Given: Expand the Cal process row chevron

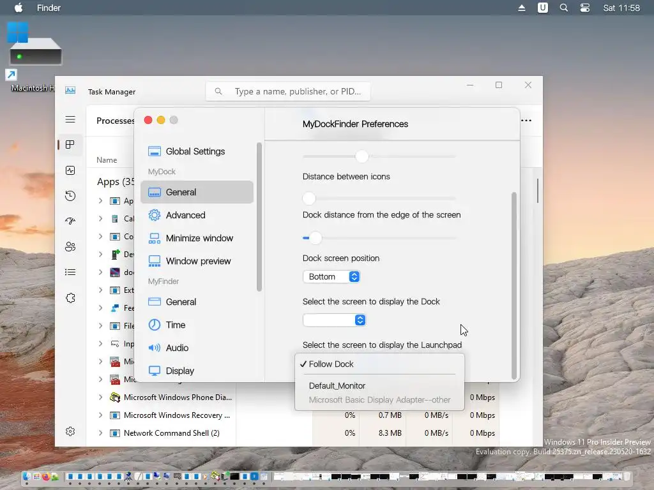Looking at the screenshot, I should (x=100, y=218).
